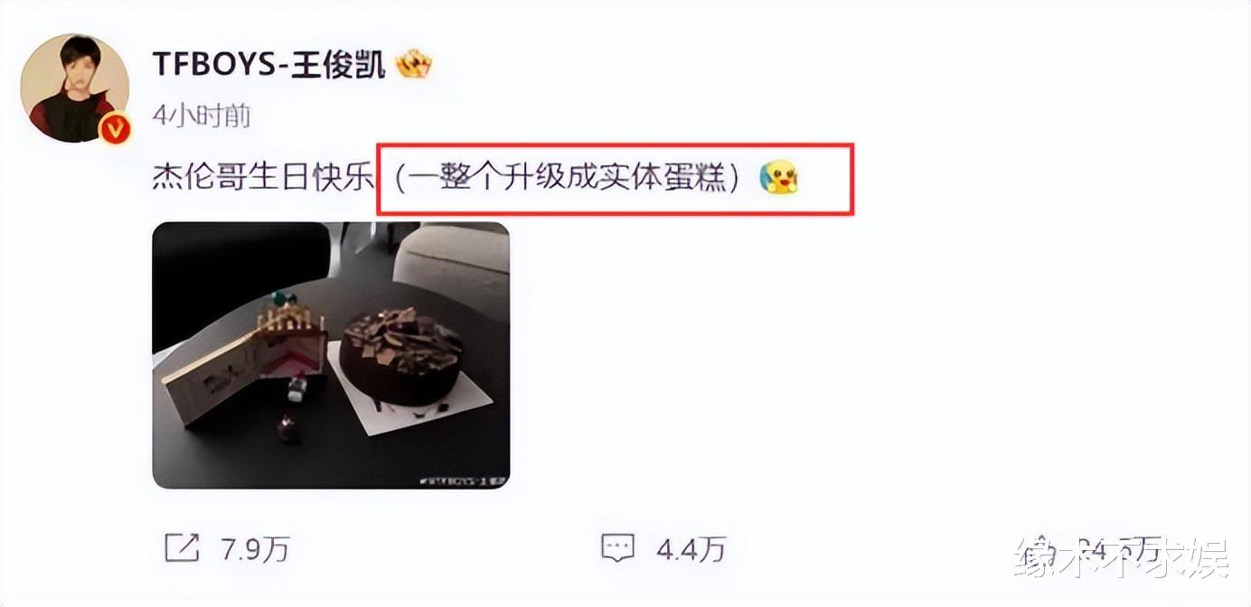Screen dimensions: 1251x607
Task: Click the crying-laugh emoji in the post
Action: 778,177
